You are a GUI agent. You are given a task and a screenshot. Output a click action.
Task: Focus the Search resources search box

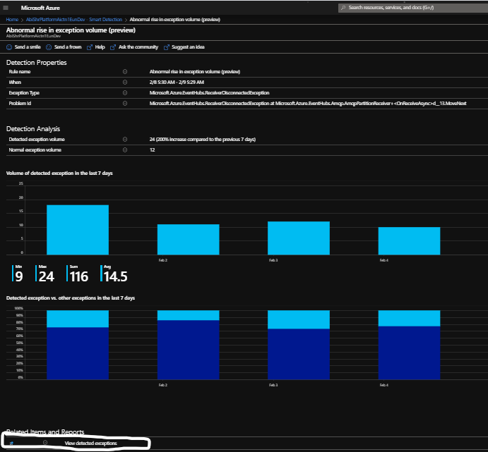[x=413, y=8]
